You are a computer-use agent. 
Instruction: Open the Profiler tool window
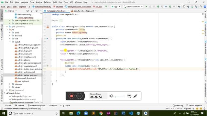[x=53, y=106]
